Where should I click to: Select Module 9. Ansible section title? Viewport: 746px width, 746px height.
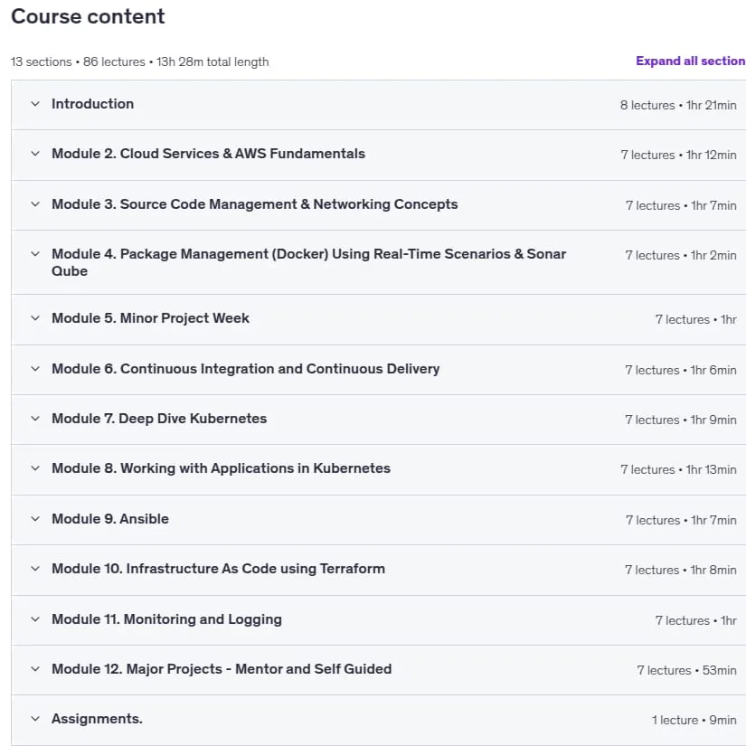tap(110, 519)
